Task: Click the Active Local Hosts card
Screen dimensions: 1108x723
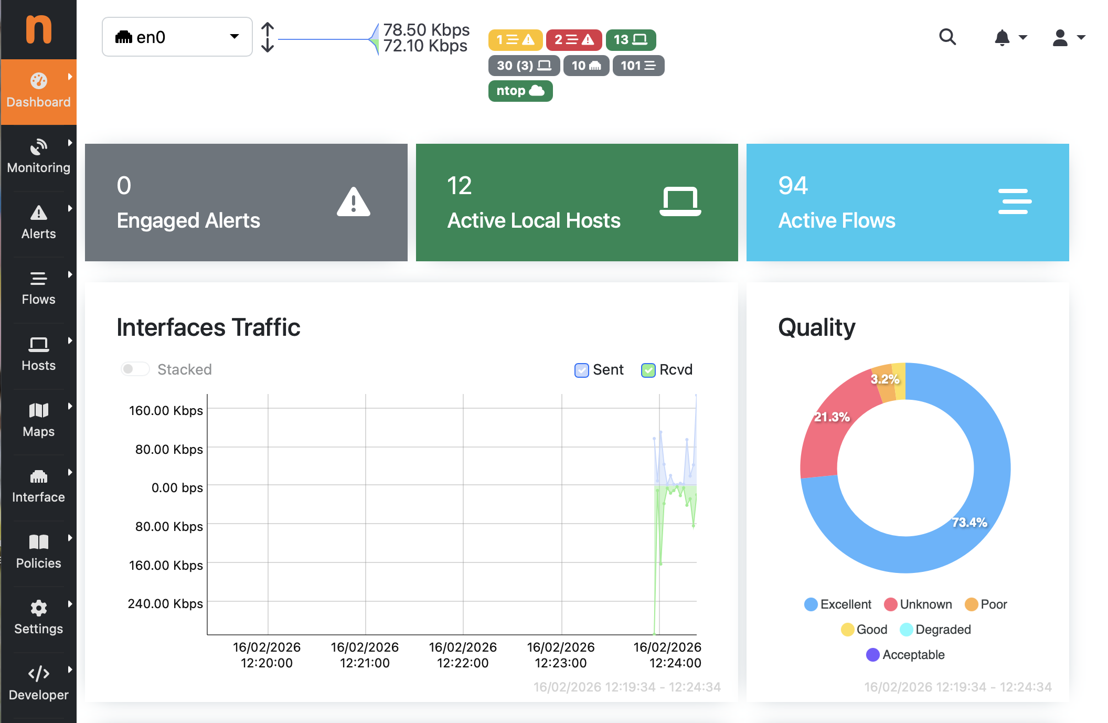Action: pos(577,203)
